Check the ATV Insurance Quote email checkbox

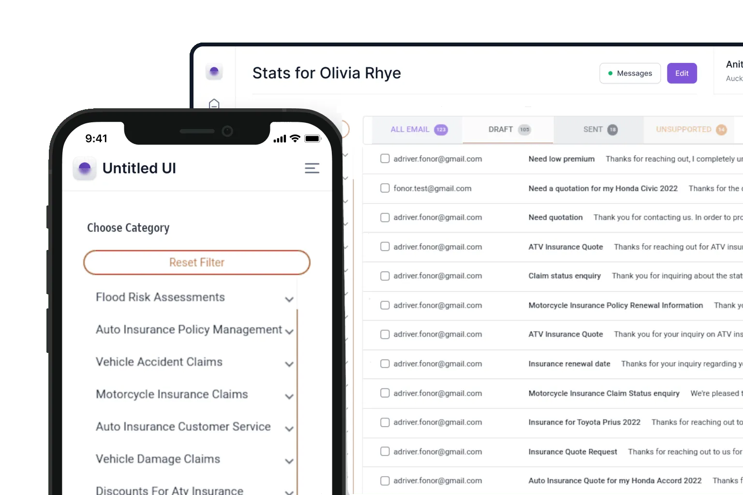(385, 247)
